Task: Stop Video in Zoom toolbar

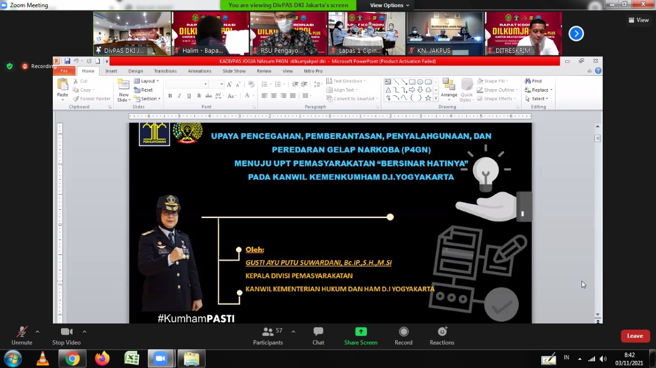Action: (66, 336)
